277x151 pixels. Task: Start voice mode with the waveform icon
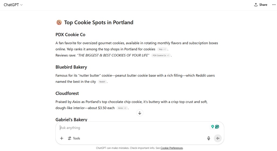pos(217,138)
